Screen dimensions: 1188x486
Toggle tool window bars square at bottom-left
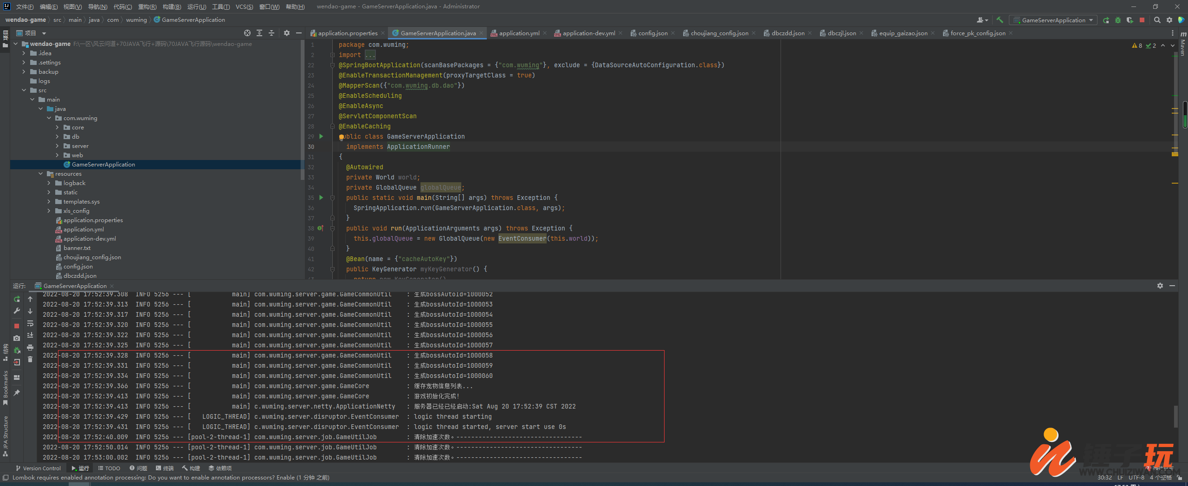tap(5, 478)
